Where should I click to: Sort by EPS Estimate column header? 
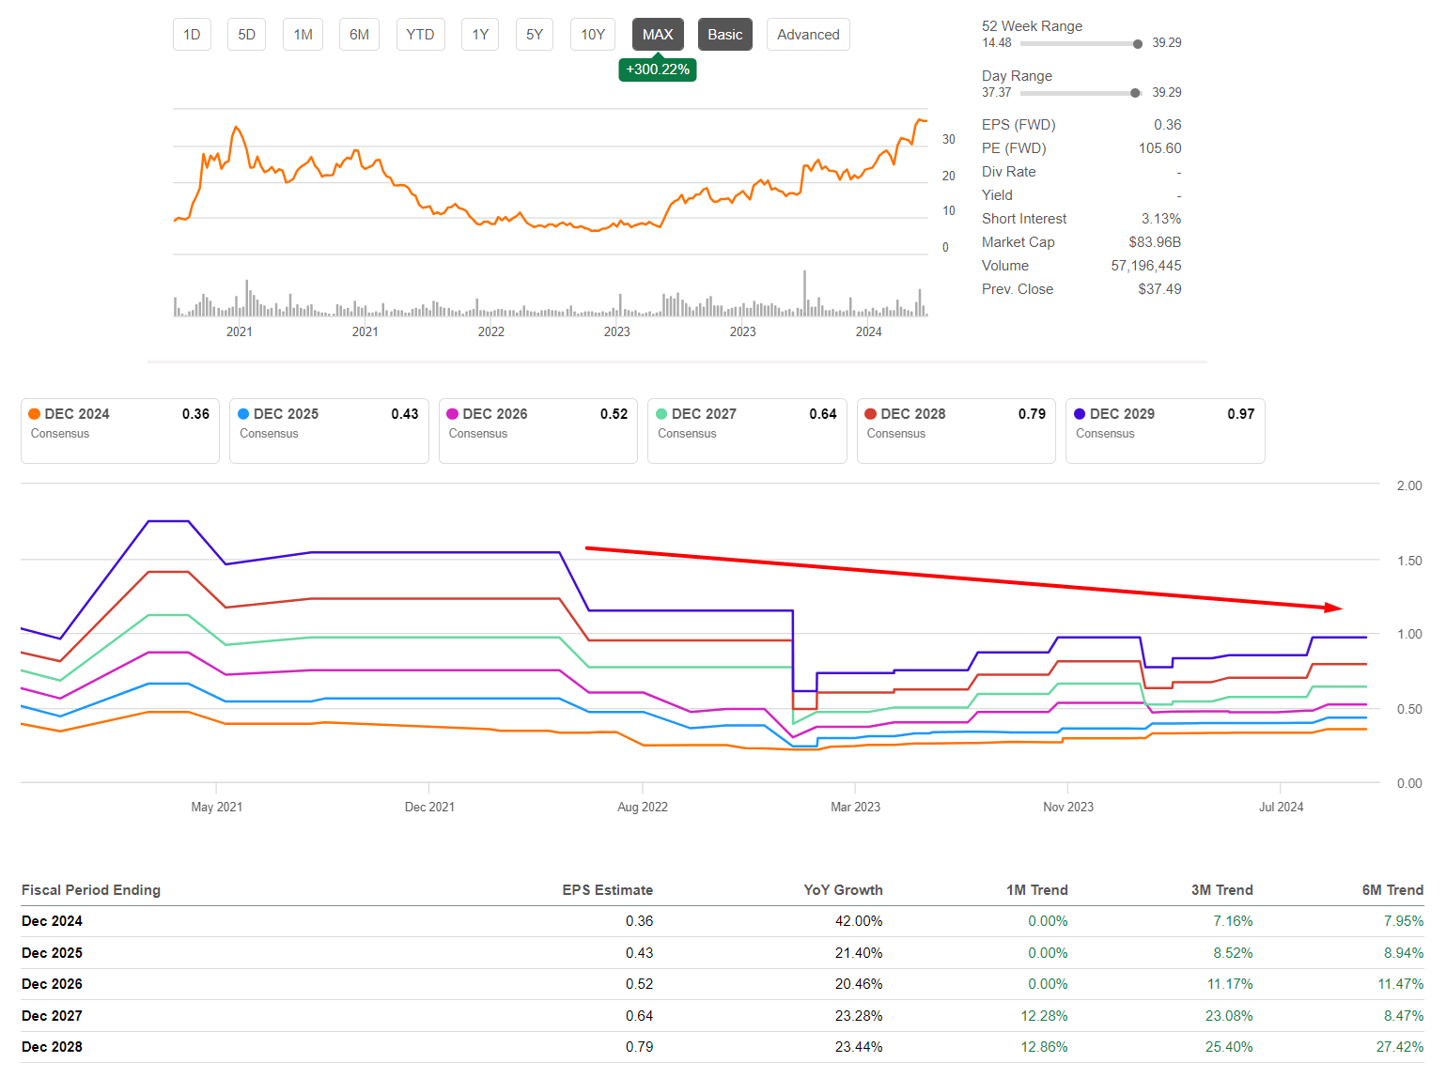[x=607, y=890]
